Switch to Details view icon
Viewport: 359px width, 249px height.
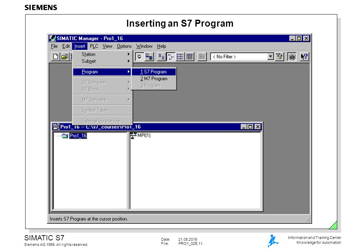coord(190,57)
